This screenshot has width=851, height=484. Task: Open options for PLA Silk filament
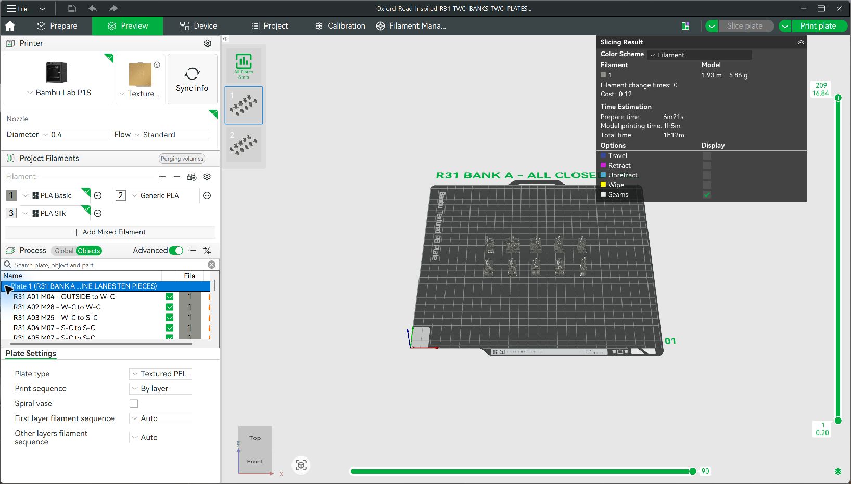tap(98, 213)
